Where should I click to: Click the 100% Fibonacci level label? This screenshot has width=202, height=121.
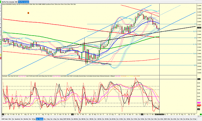195,65
